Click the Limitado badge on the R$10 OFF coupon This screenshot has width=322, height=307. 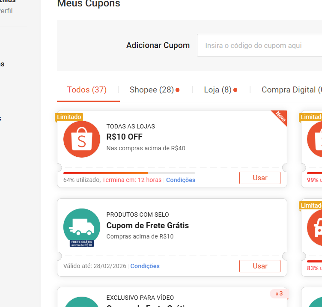pos(69,117)
